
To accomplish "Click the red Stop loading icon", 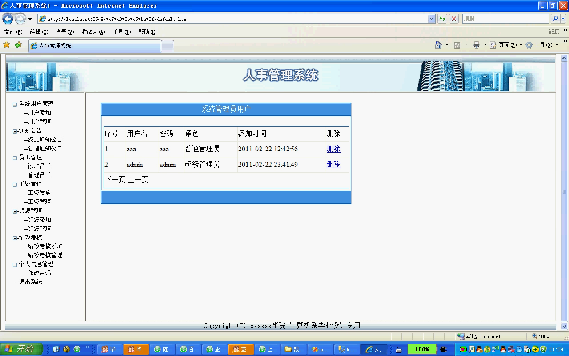I will point(454,19).
